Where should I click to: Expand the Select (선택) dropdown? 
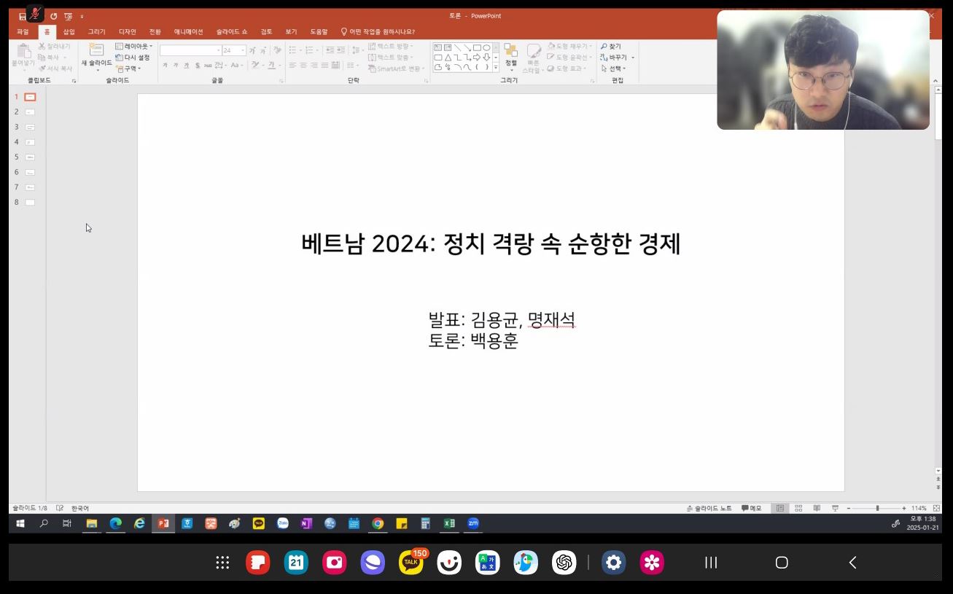coord(613,69)
